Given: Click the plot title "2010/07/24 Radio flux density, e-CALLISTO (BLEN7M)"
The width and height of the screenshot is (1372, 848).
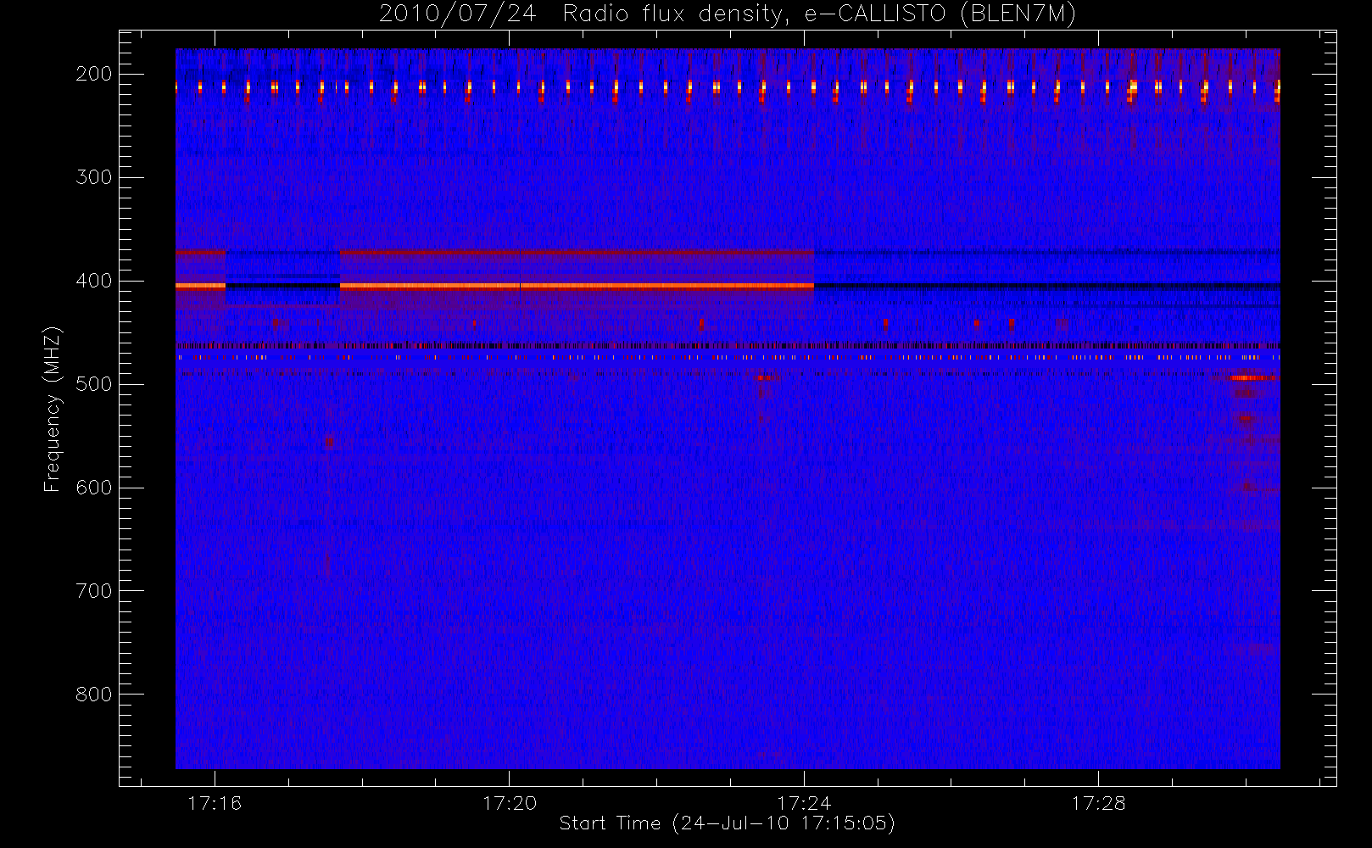Looking at the screenshot, I should click(727, 14).
